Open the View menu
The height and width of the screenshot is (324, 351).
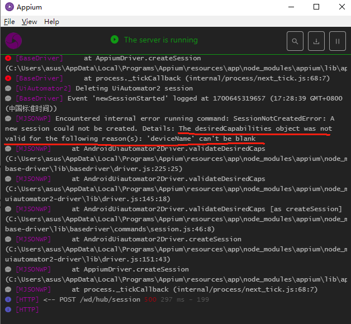[x=29, y=22]
